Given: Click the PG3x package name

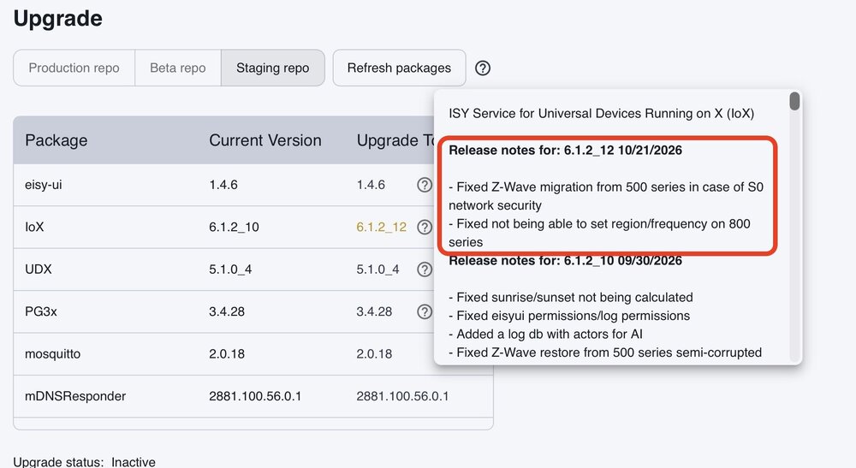Looking at the screenshot, I should pyautogui.click(x=41, y=311).
